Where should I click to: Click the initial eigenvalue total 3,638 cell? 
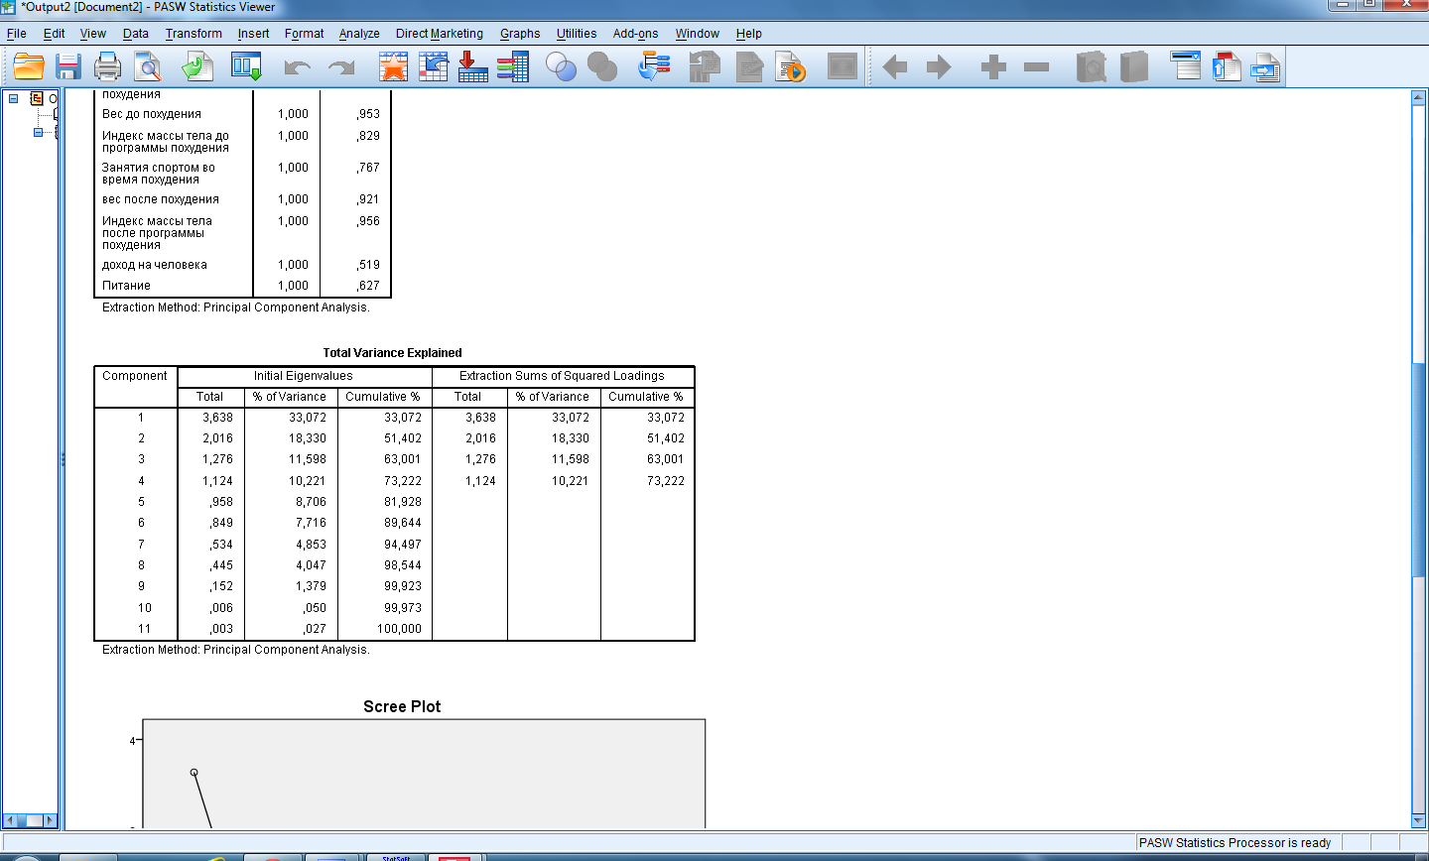(217, 418)
